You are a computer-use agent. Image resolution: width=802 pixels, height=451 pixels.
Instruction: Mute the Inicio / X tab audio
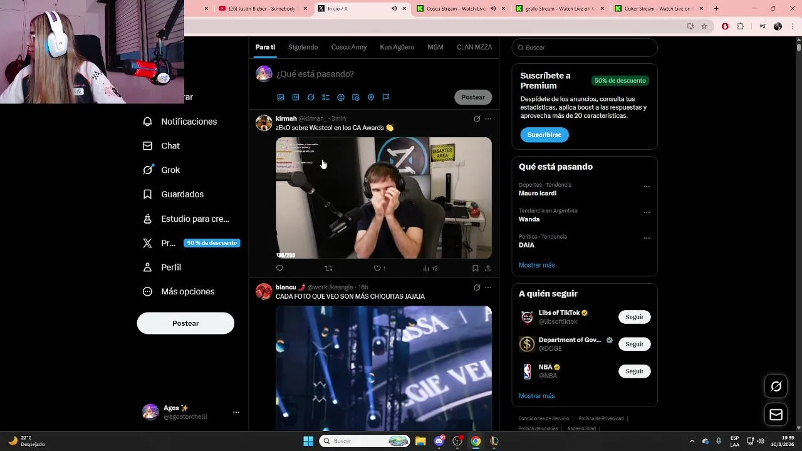(x=394, y=9)
